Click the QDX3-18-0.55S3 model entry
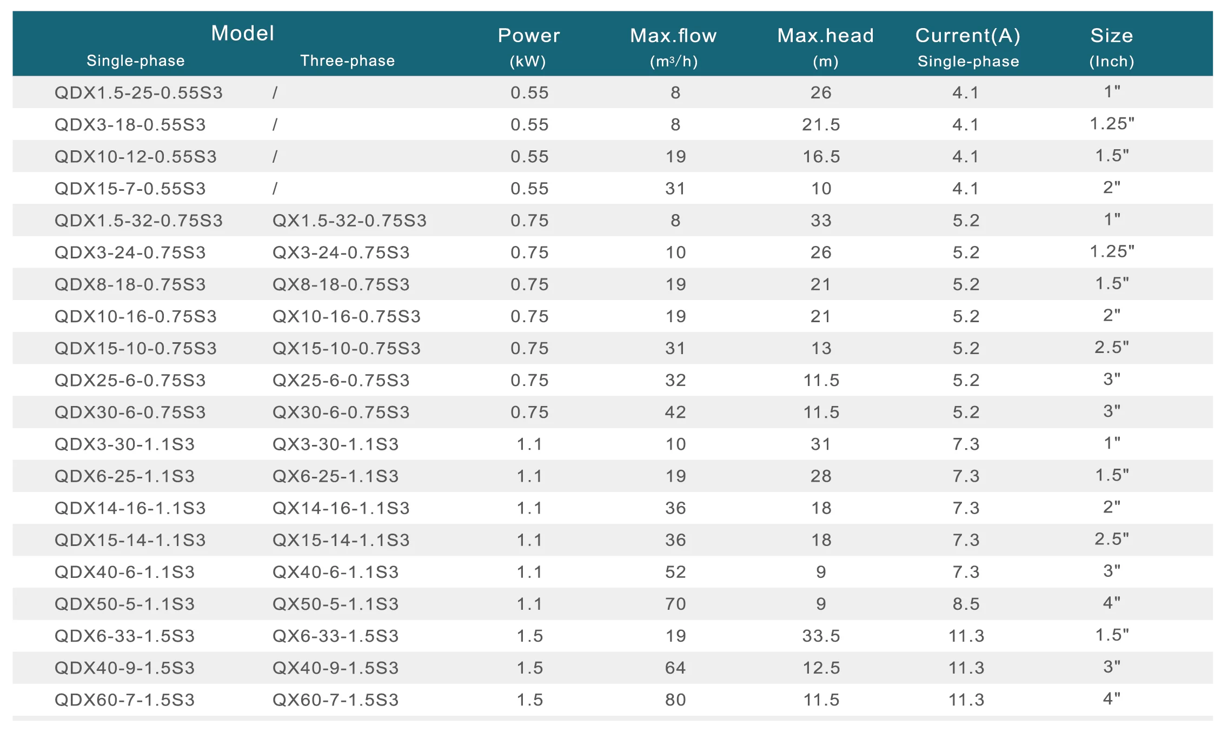The image size is (1228, 739). 130,124
